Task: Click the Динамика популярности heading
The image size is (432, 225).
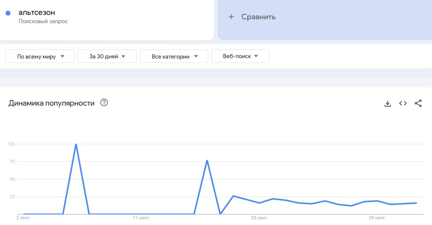Action: [51, 103]
